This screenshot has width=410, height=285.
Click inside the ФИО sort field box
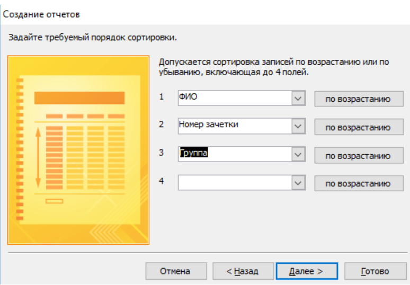pos(234,99)
